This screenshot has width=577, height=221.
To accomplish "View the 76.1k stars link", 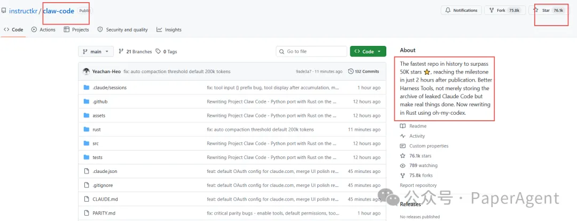I will tap(420, 156).
